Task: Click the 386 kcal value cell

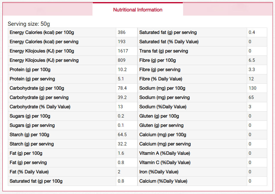Action: (x=122, y=32)
